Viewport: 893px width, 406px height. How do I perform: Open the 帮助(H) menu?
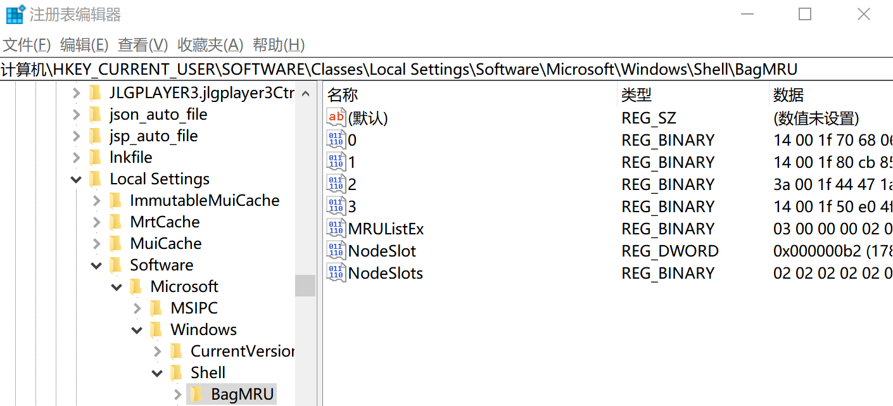point(279,45)
